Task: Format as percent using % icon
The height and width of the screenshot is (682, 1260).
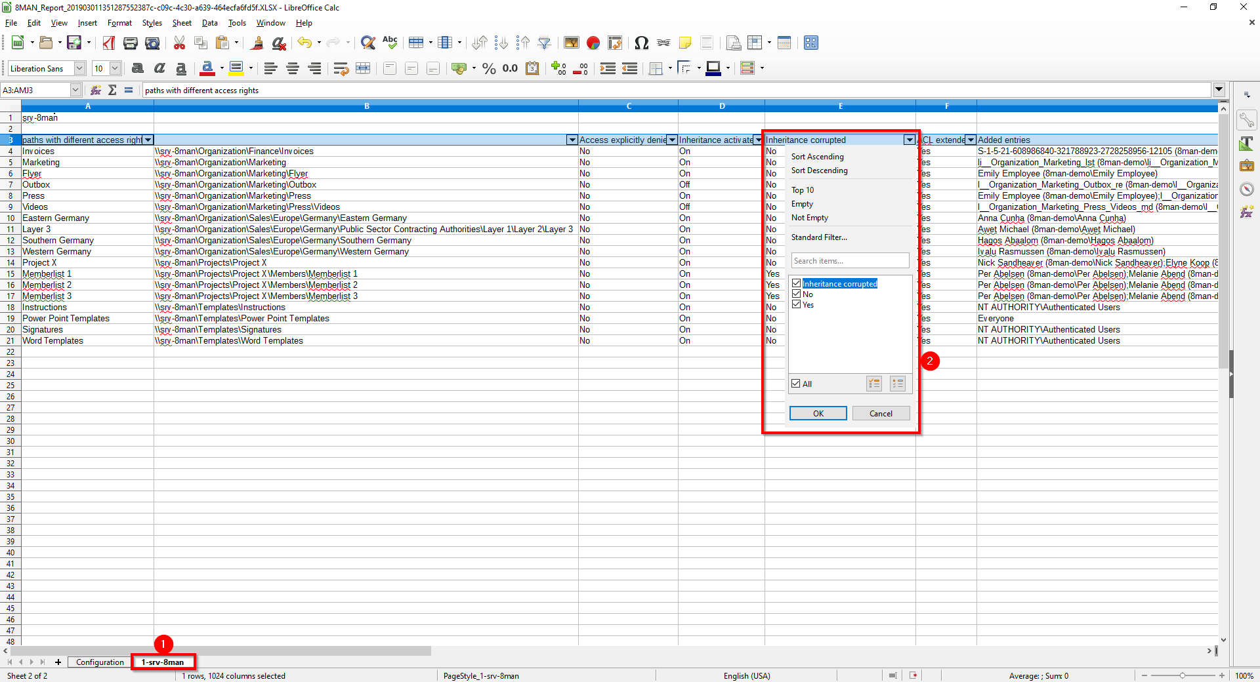Action: [x=489, y=69]
